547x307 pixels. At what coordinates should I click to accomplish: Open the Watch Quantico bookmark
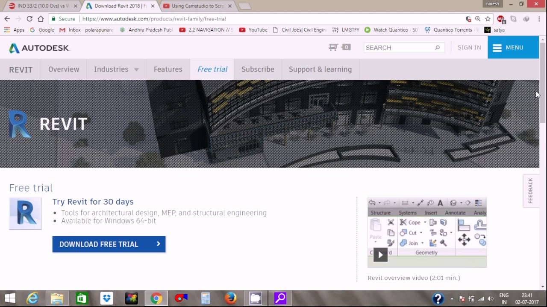(x=391, y=30)
